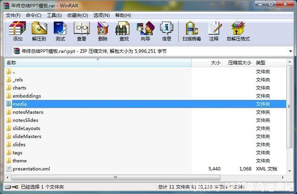The image size is (297, 194).
Task: Click the 注释 (Comment) toolbar icon
Action: [x=214, y=28]
